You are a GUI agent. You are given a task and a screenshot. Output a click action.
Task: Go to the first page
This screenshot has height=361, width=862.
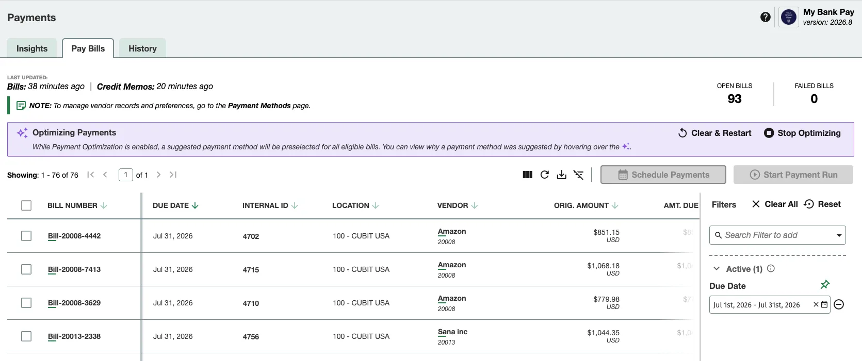(x=91, y=175)
